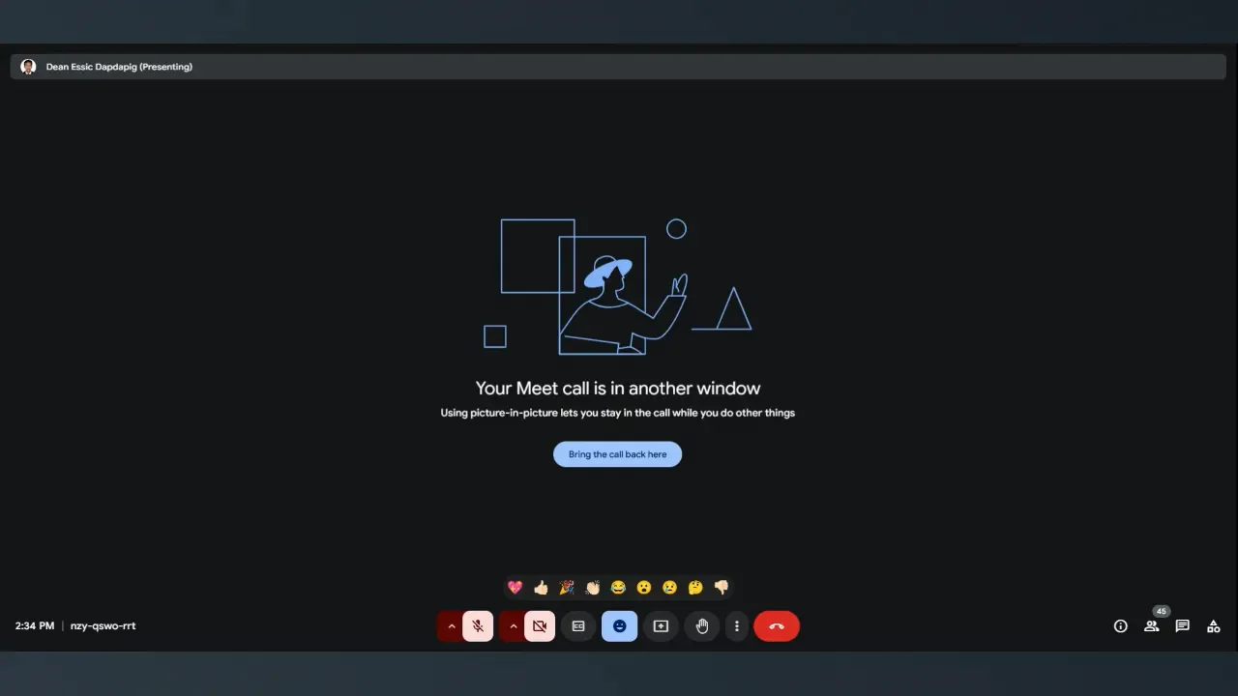Send the sparkling heart reaction
Screen dimensions: 1238x696
tap(515, 588)
